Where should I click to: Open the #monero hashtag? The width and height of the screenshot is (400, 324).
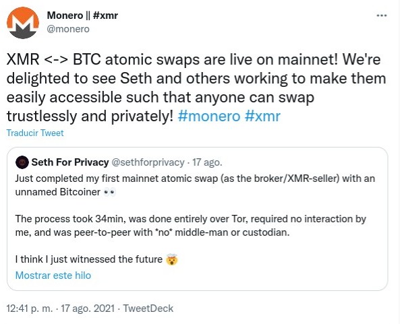tap(209, 116)
